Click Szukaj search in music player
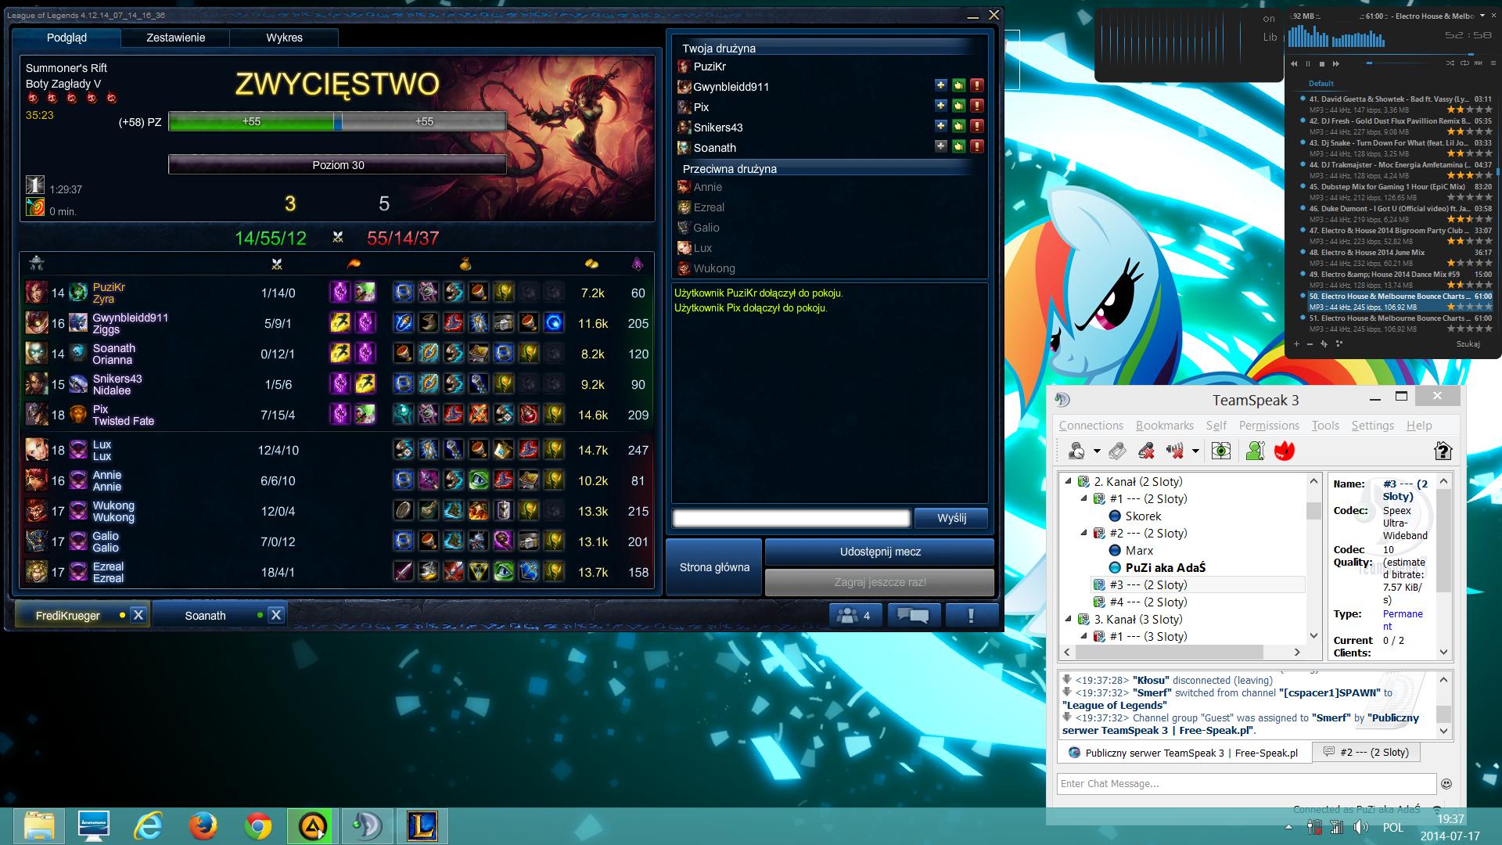Image resolution: width=1502 pixels, height=845 pixels. [1468, 343]
